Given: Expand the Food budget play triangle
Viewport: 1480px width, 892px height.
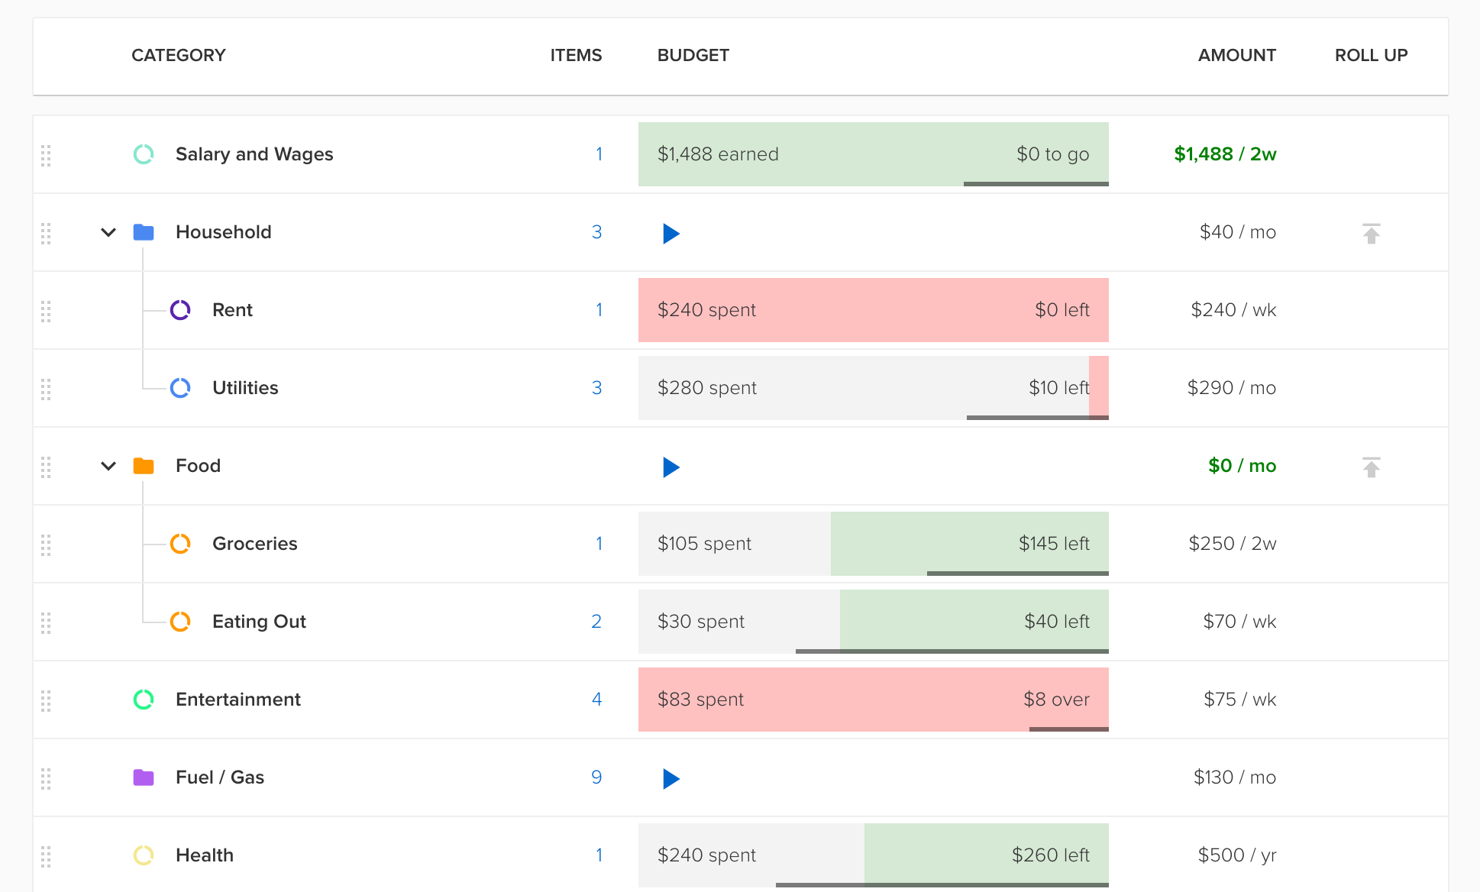Looking at the screenshot, I should coord(671,467).
